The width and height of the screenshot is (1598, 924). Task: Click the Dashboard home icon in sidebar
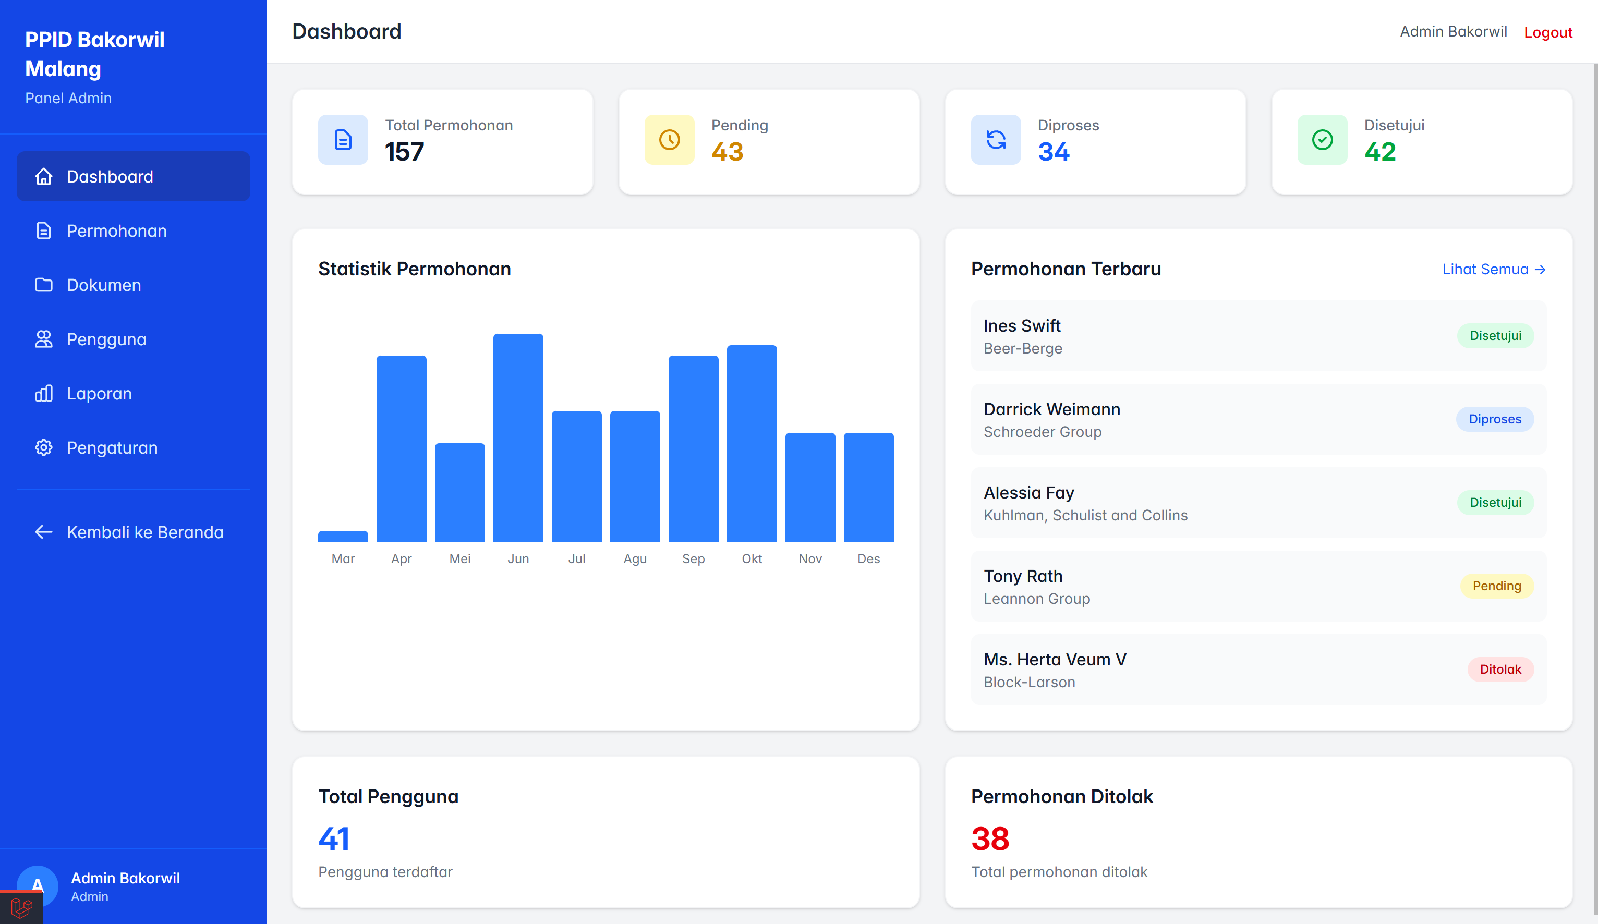[44, 176]
